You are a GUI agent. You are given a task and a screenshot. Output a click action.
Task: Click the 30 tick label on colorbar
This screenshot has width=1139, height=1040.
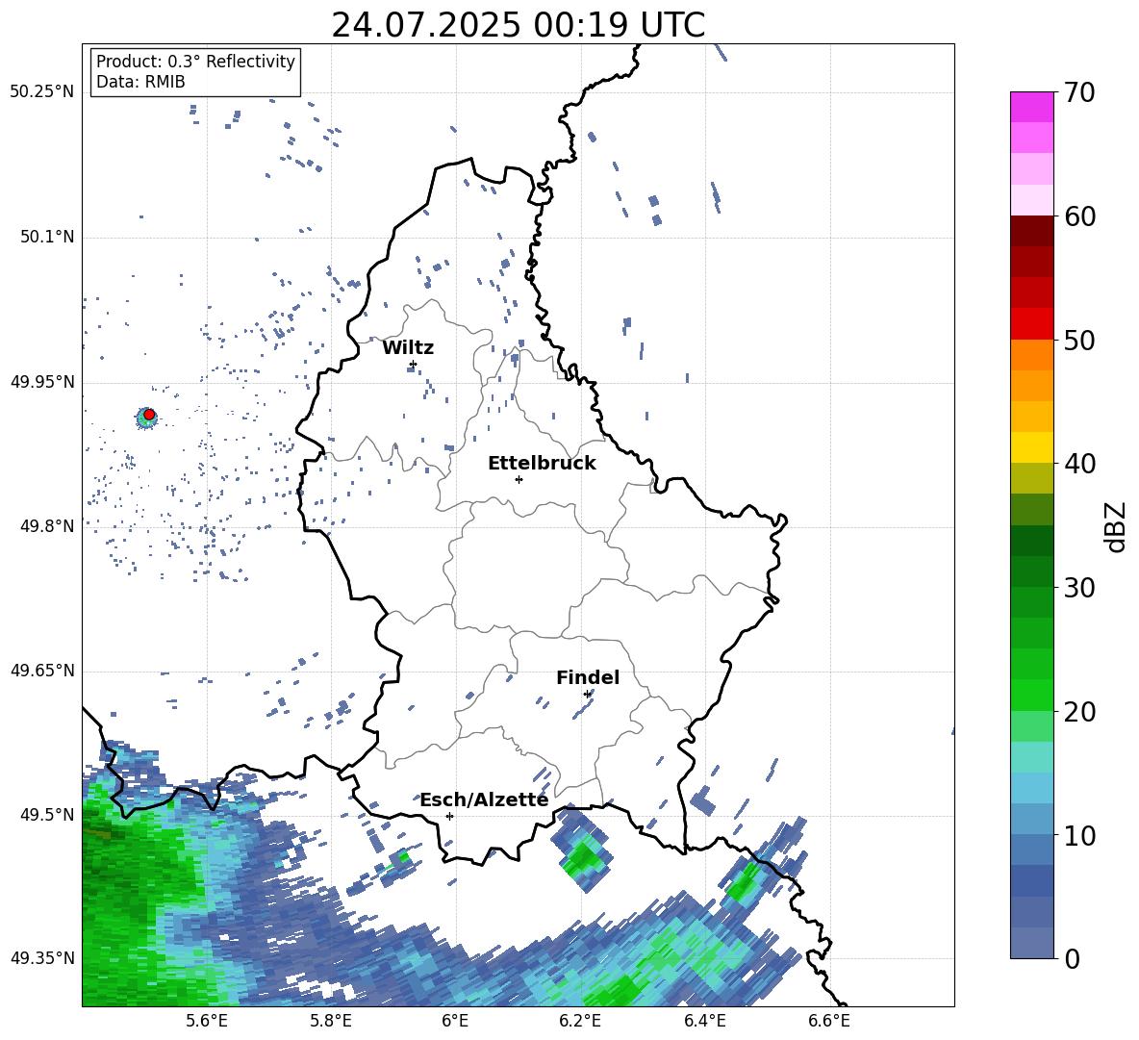coord(1079,588)
